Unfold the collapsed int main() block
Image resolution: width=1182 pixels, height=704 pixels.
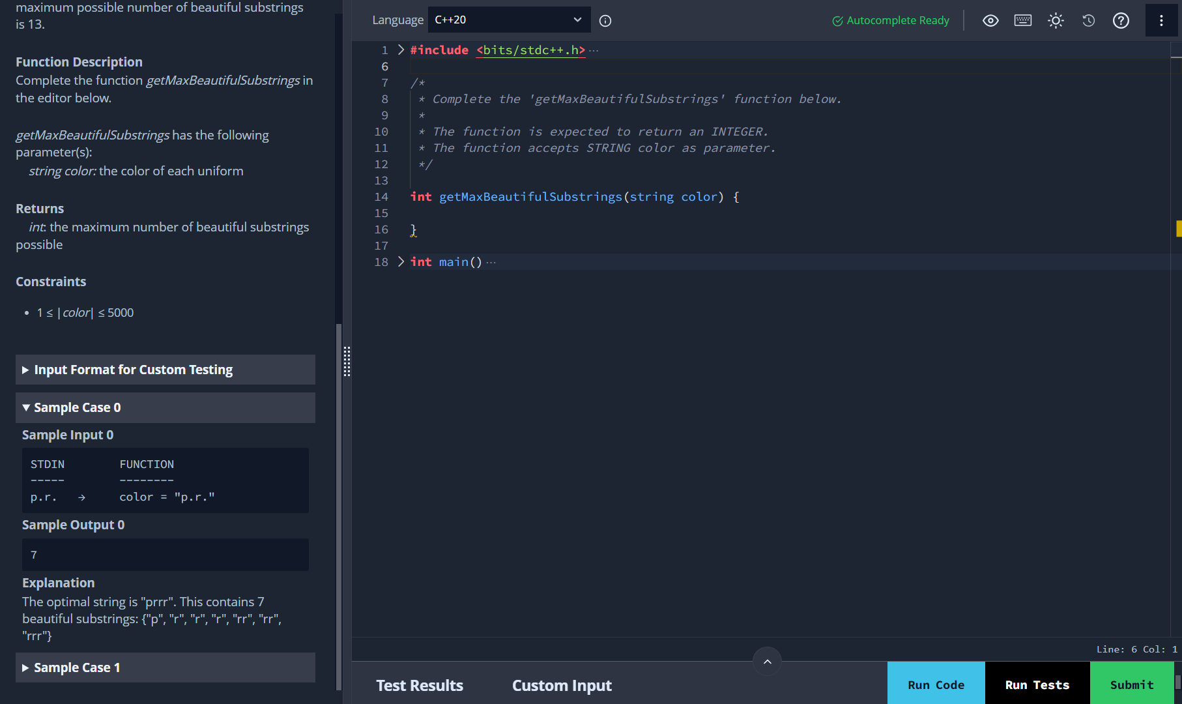(x=401, y=262)
